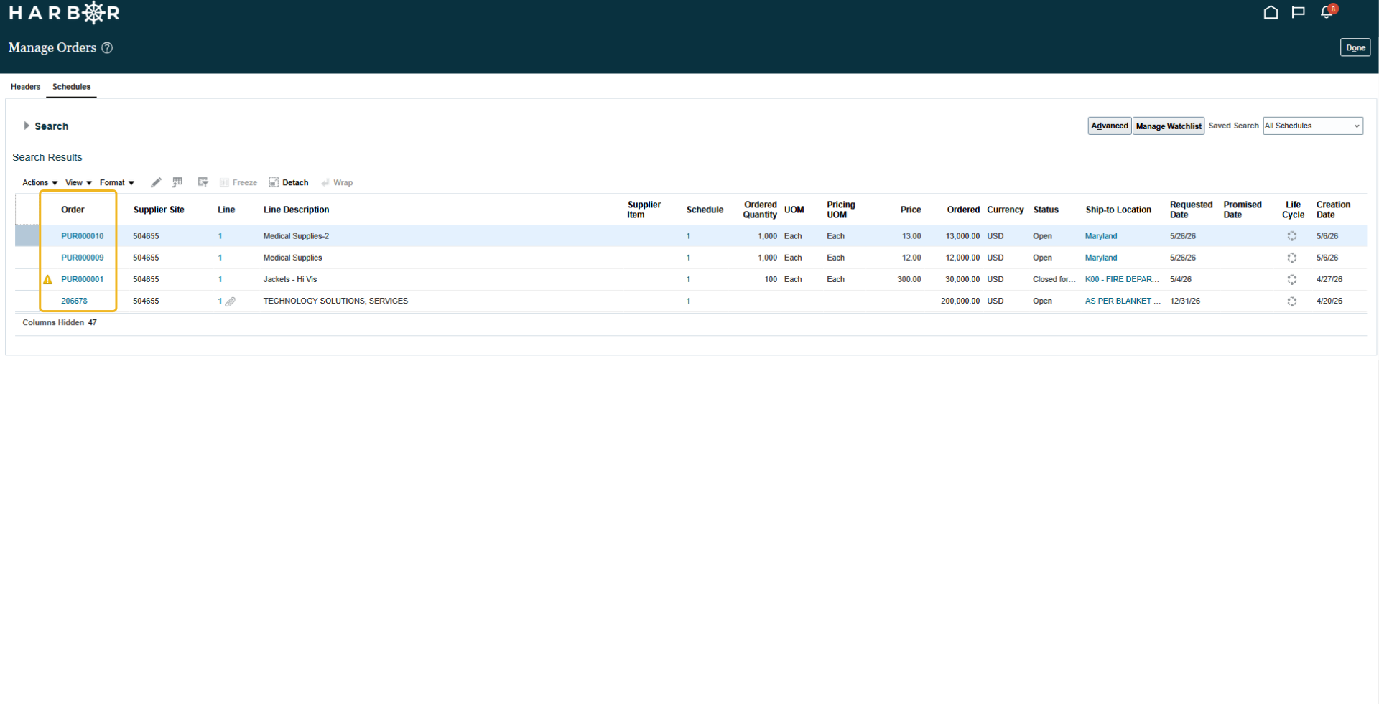
Task: Click the Creation Date column header
Action: [1333, 210]
